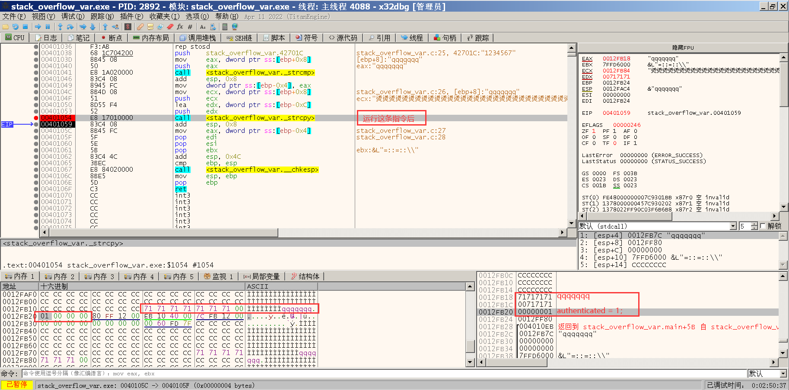Open a file with the folder icon
The width and height of the screenshot is (789, 390).
(x=5, y=27)
